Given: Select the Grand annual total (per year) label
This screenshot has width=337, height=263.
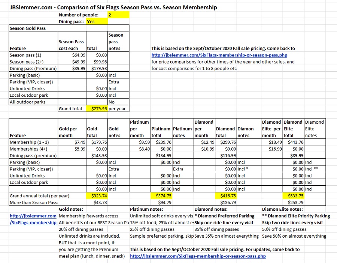Looking at the screenshot, I should (40, 196).
